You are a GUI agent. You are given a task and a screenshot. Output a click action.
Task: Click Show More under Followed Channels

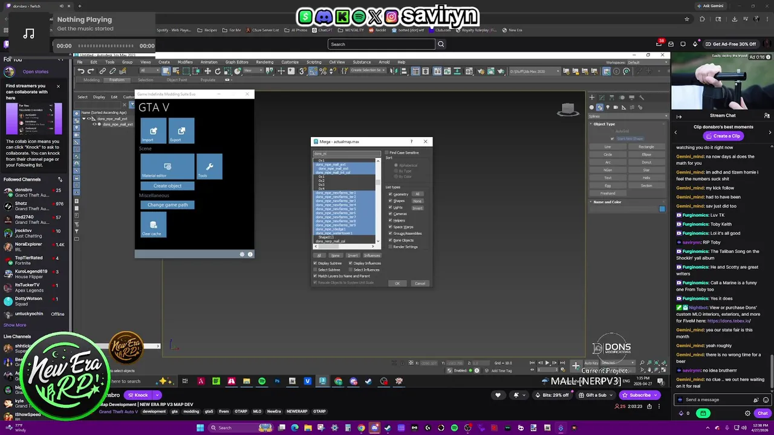[x=15, y=325]
